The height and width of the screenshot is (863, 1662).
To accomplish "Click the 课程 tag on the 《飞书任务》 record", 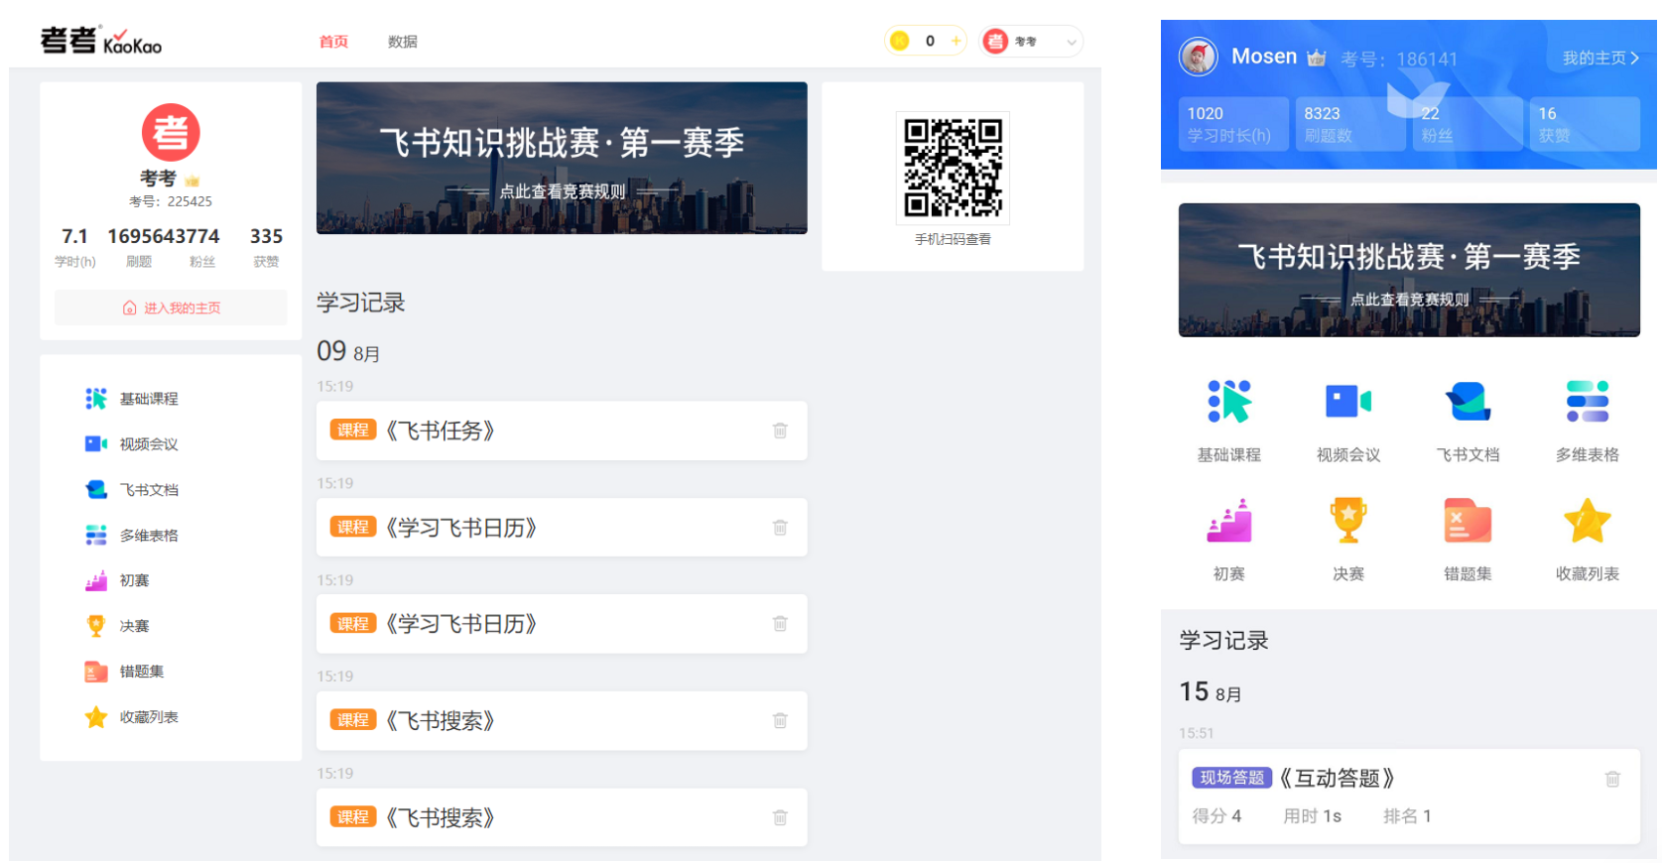I will pyautogui.click(x=353, y=431).
